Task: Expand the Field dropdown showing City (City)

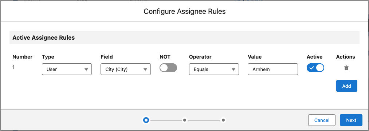Action: pyautogui.click(x=126, y=69)
